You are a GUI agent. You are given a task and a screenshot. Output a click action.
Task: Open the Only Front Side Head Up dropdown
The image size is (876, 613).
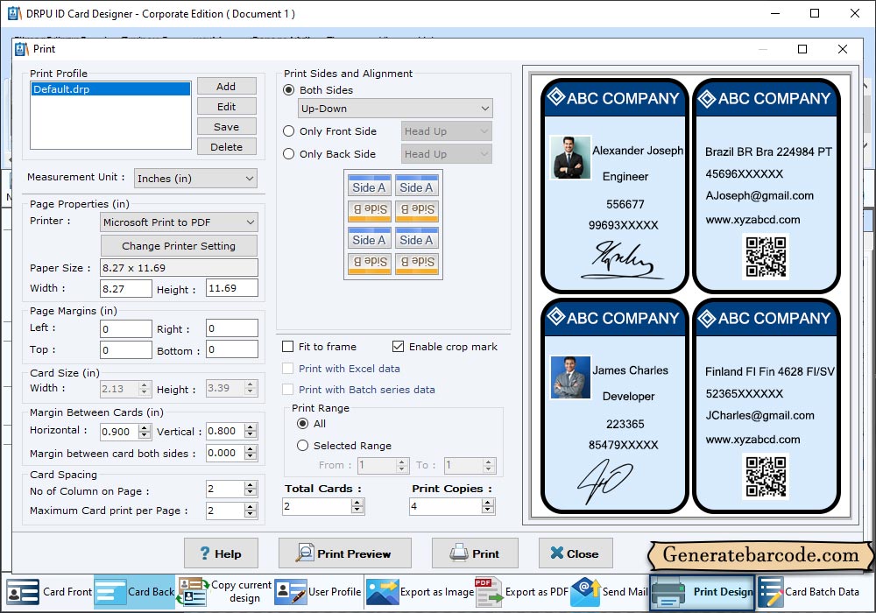point(447,131)
